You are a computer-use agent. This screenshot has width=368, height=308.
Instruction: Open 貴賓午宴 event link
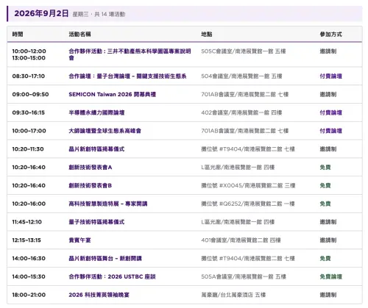click(79, 240)
